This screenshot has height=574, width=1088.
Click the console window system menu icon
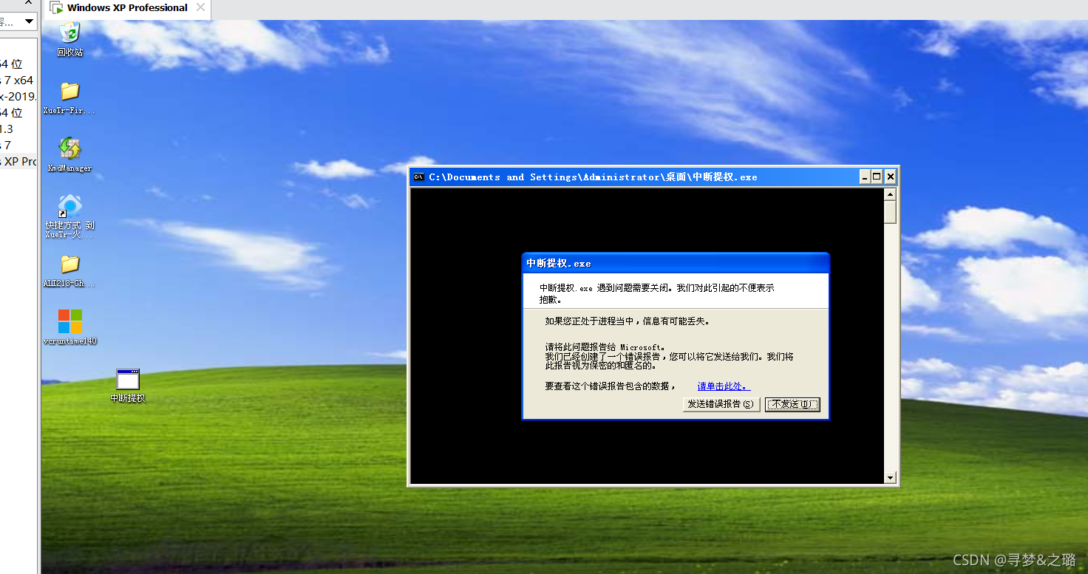click(x=418, y=177)
